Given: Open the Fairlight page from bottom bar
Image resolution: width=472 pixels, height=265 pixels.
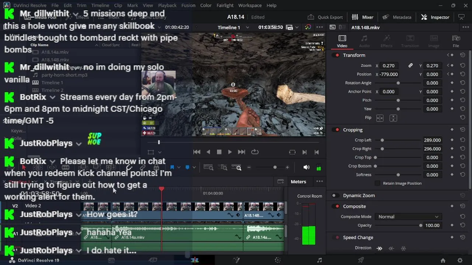Looking at the screenshot, I should (x=319, y=260).
